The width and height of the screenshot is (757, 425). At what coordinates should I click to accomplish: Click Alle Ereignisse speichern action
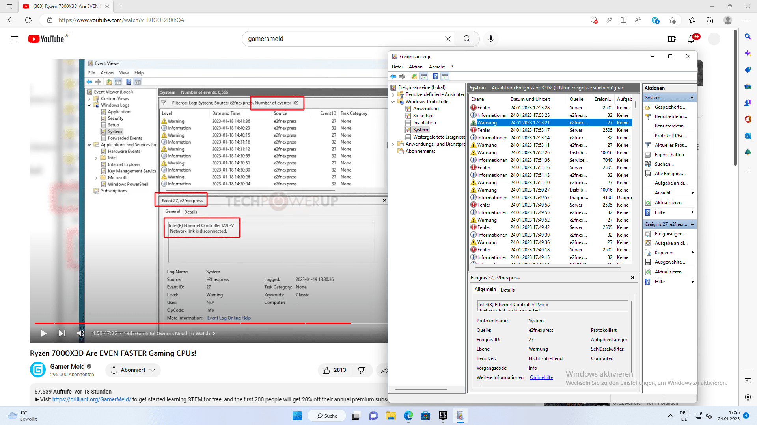point(670,174)
